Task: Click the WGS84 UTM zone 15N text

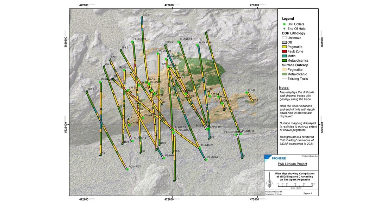Action: [x=273, y=191]
